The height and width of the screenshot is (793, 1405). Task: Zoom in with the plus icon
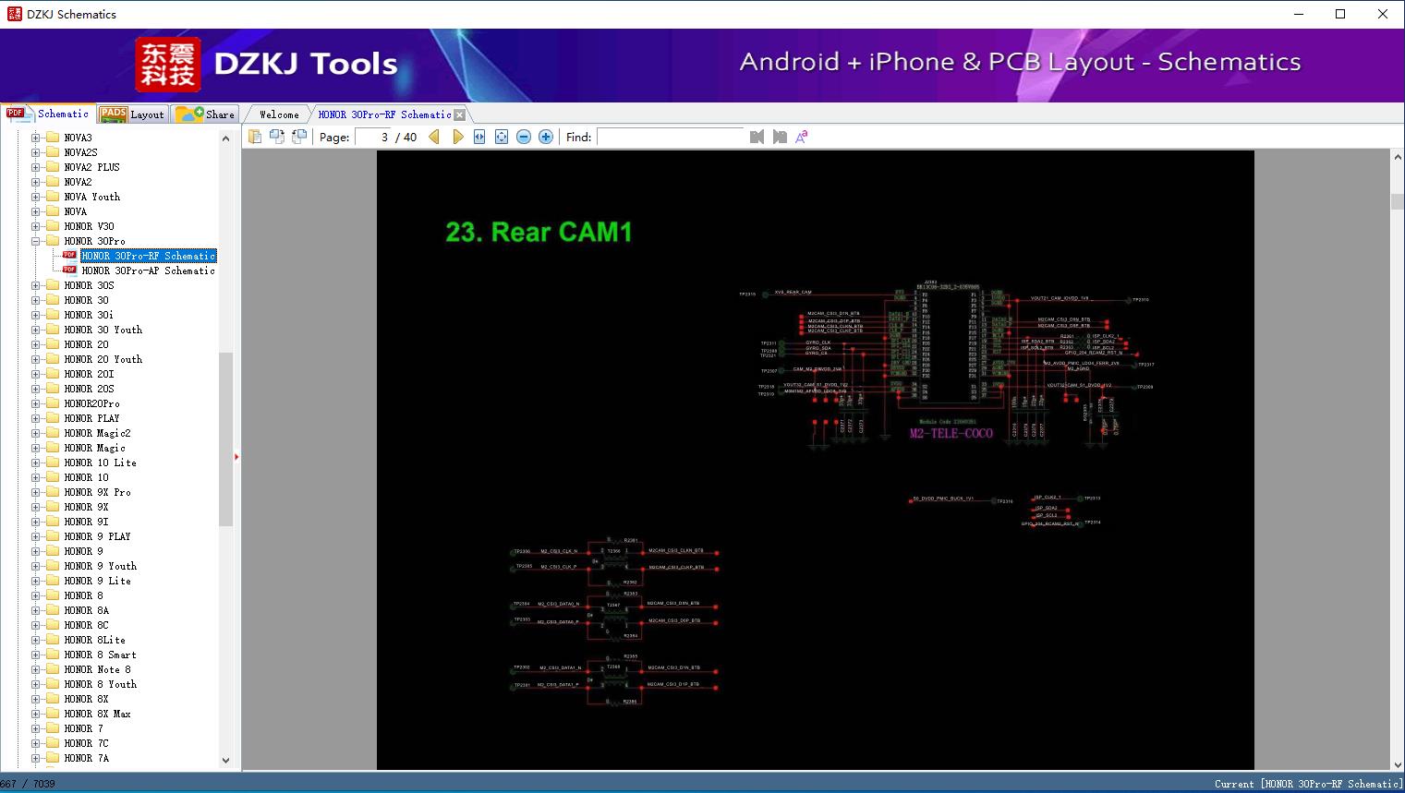pos(546,137)
